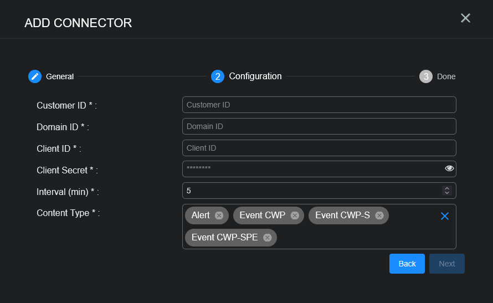Click the General step pencil icon
This screenshot has height=303, width=493.
(35, 76)
